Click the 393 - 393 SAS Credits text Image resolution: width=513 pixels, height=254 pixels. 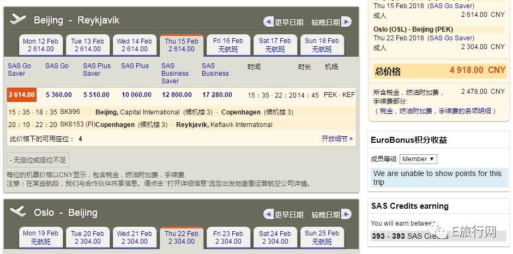(x=410, y=236)
